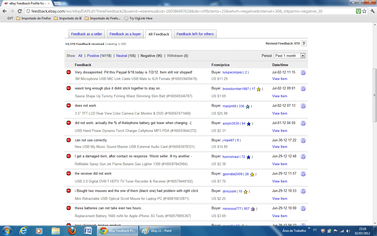Launch Internet Explorer from the taskbar
The width and height of the screenshot is (377, 236).
click(x=23, y=231)
